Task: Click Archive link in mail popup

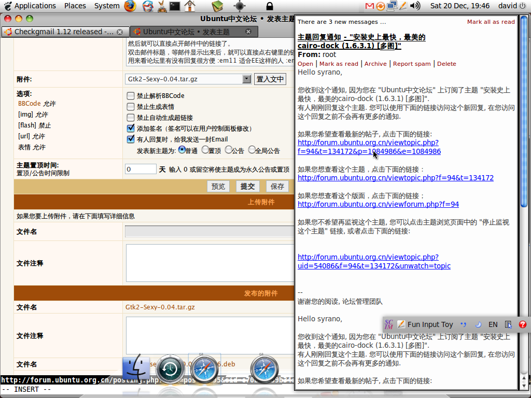Action: pos(375,64)
